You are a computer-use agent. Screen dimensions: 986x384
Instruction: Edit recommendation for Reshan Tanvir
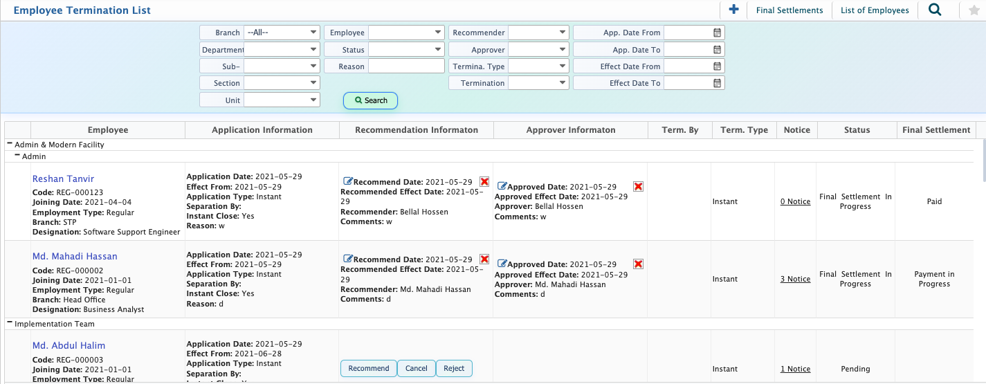[348, 181]
